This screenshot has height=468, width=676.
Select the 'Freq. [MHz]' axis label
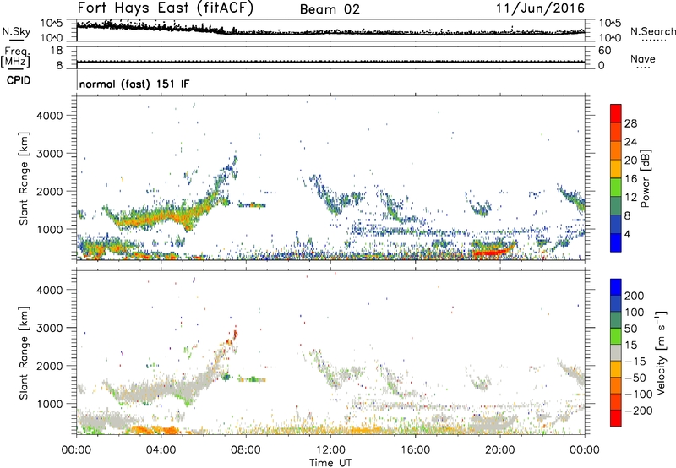pos(15,57)
